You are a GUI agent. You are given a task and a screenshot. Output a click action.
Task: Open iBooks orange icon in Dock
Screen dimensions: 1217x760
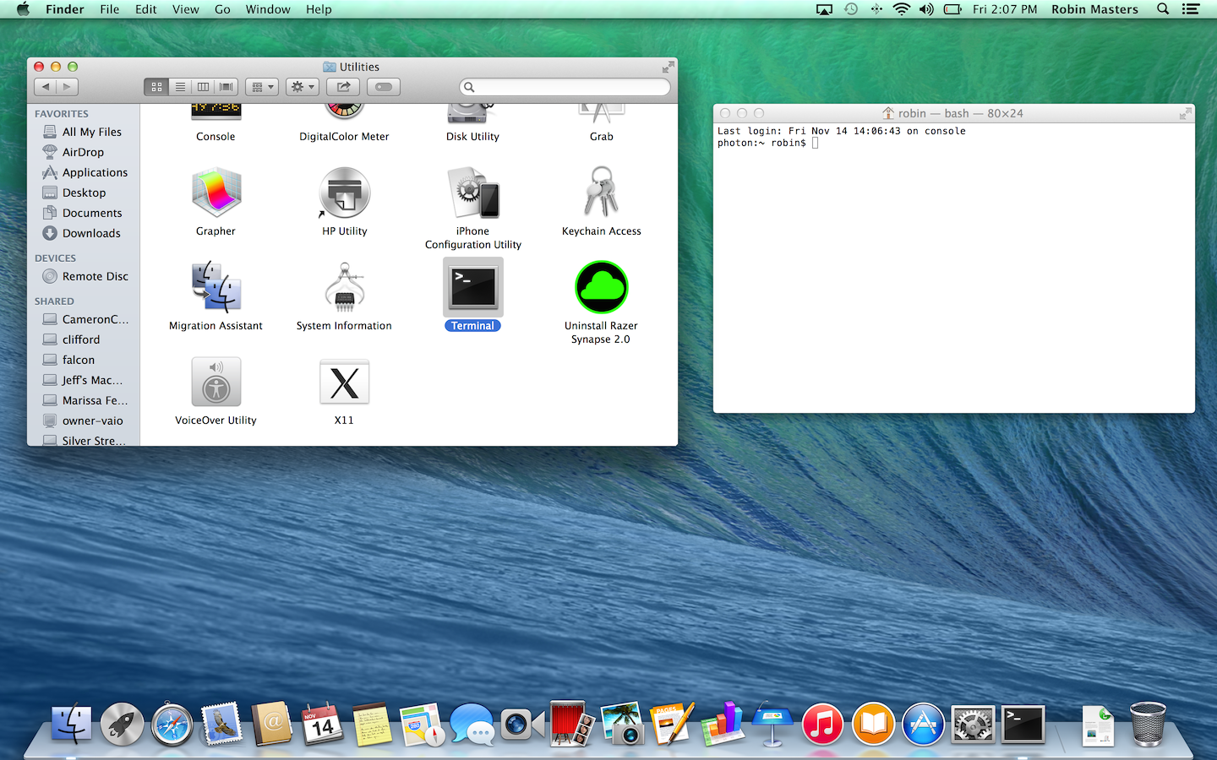[x=873, y=725]
